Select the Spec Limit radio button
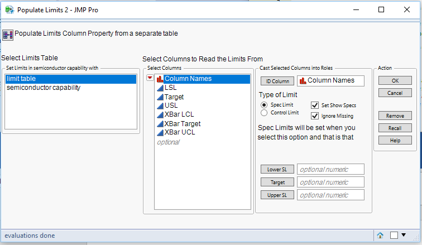 pos(264,105)
